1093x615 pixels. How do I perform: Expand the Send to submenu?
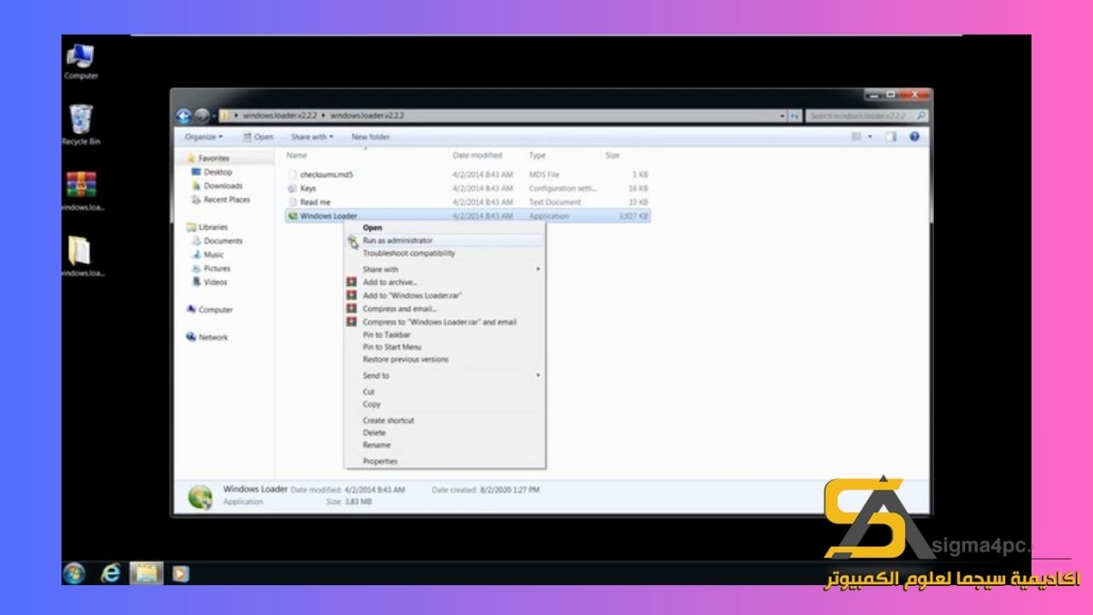click(538, 375)
